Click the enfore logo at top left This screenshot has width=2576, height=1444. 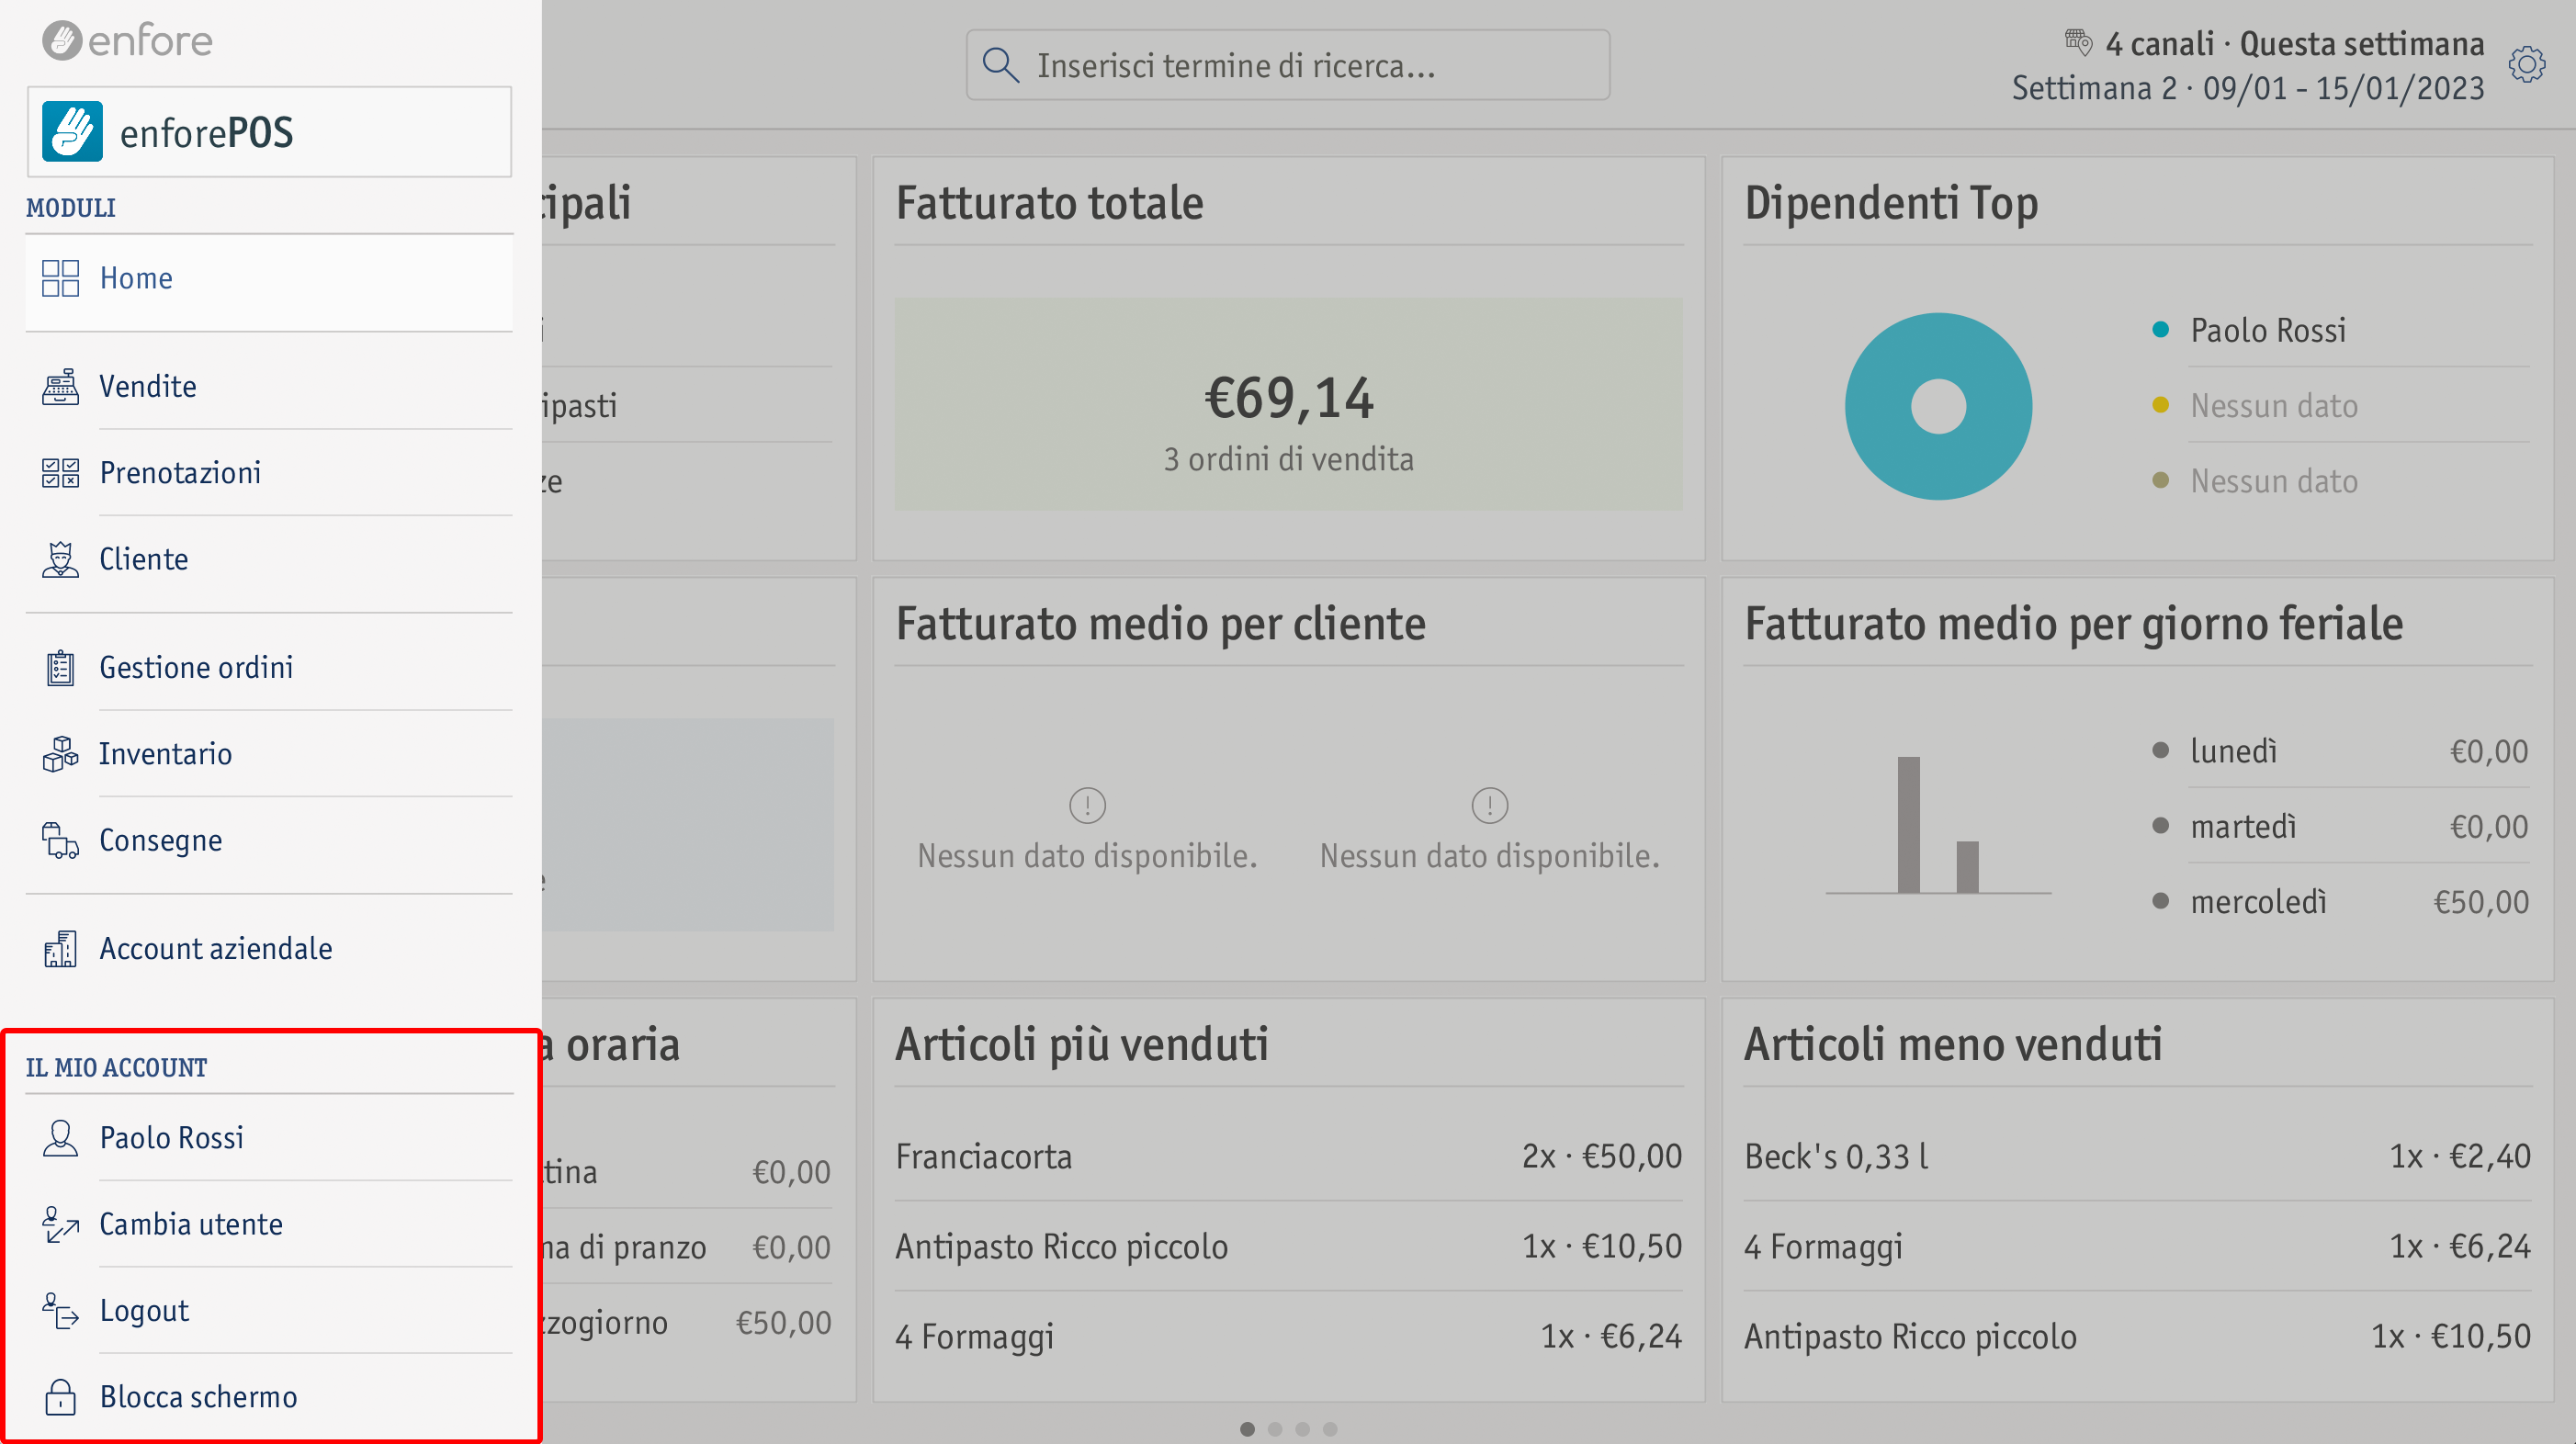(127, 41)
